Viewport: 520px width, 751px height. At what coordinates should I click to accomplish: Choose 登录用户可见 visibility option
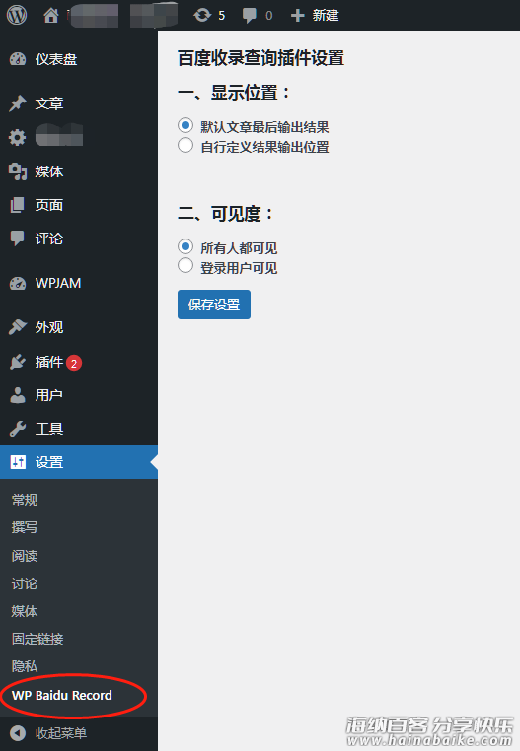(186, 266)
